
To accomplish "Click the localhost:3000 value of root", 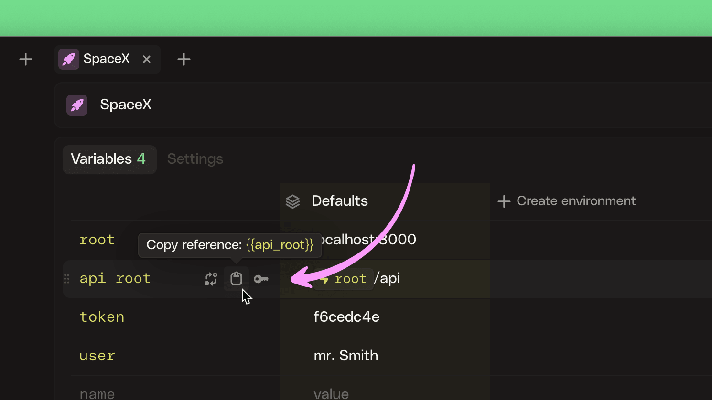I will [365, 240].
